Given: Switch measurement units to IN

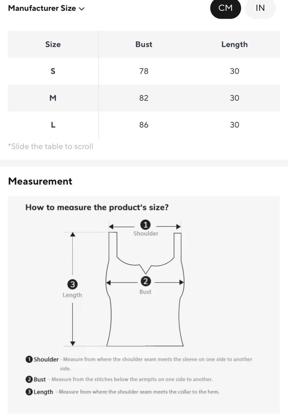Looking at the screenshot, I should (260, 8).
